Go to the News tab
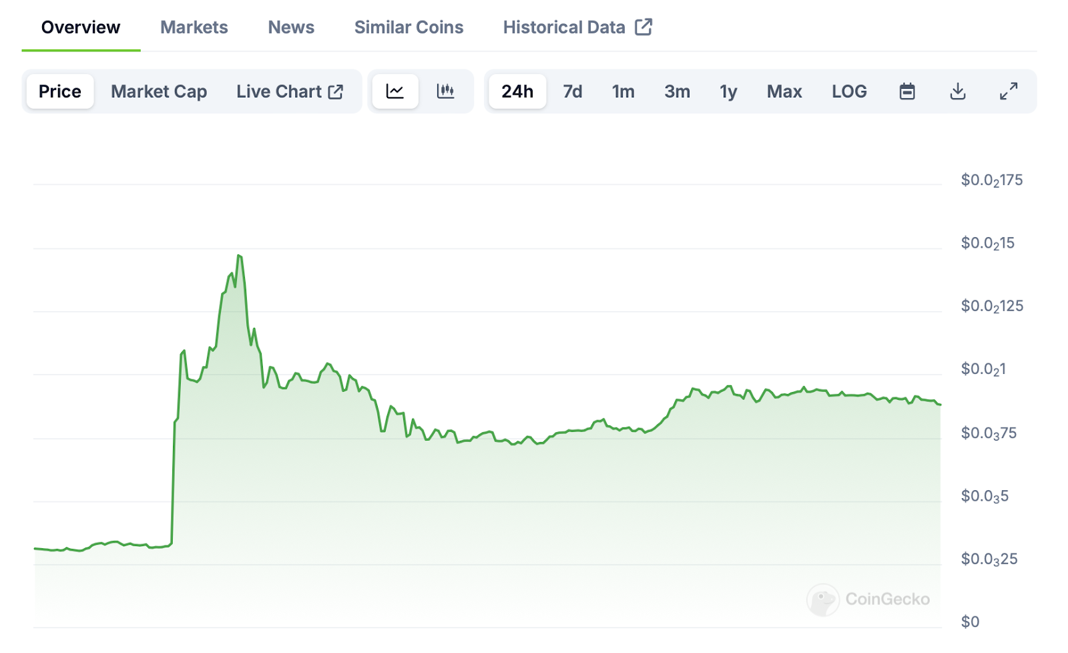This screenshot has height=653, width=1068. coord(291,27)
